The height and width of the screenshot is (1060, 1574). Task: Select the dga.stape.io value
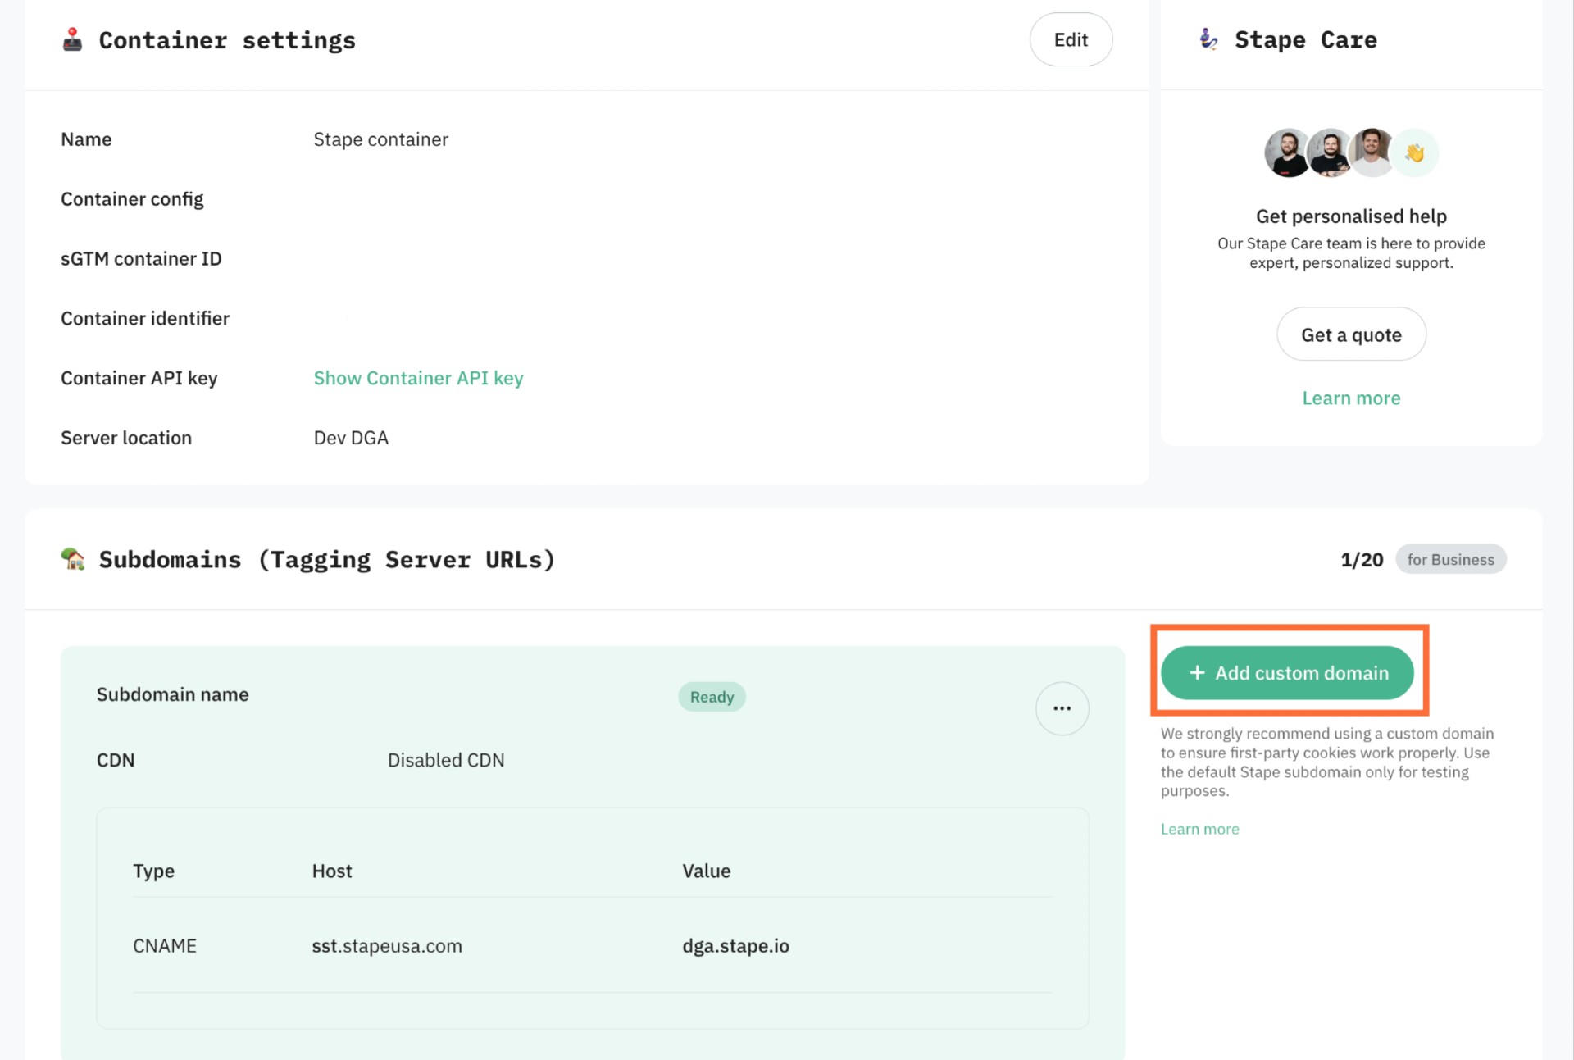[735, 946]
